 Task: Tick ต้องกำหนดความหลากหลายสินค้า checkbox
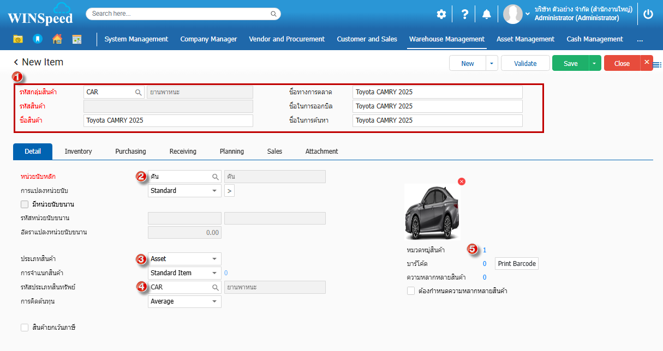point(411,291)
